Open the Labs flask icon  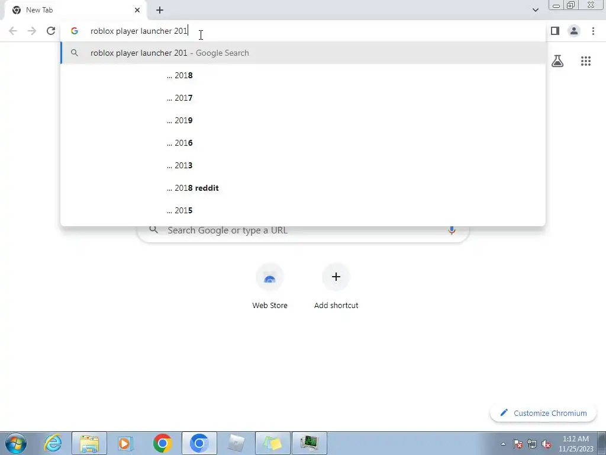pos(557,61)
